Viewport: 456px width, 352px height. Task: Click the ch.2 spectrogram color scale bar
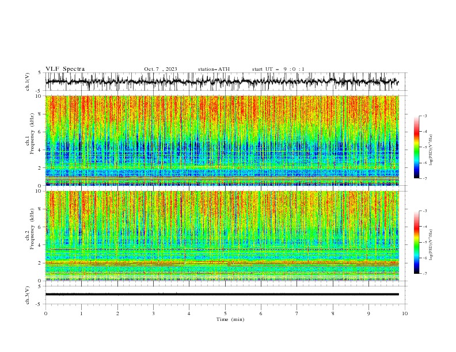coord(416,242)
